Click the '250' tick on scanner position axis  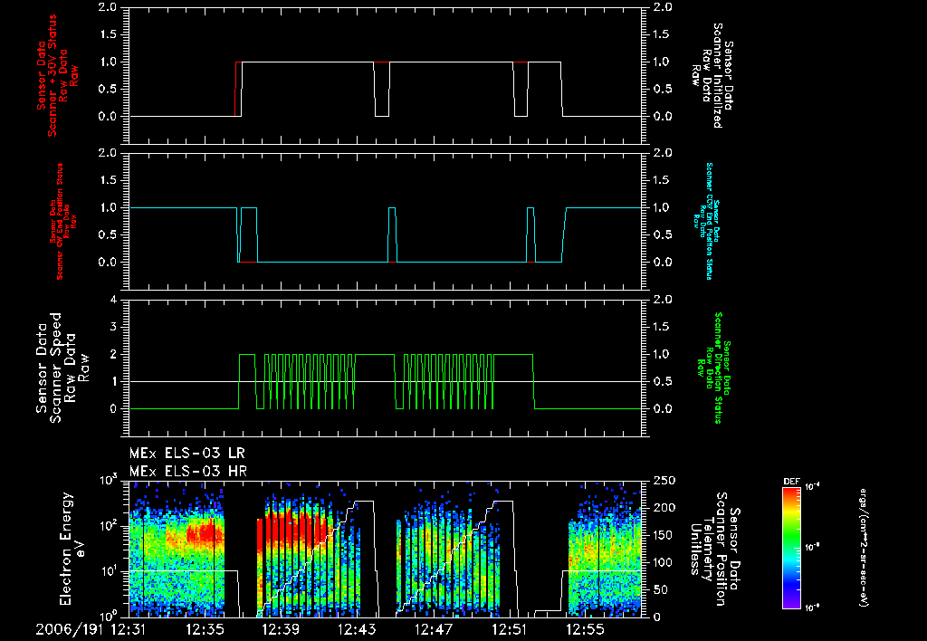coord(663,481)
